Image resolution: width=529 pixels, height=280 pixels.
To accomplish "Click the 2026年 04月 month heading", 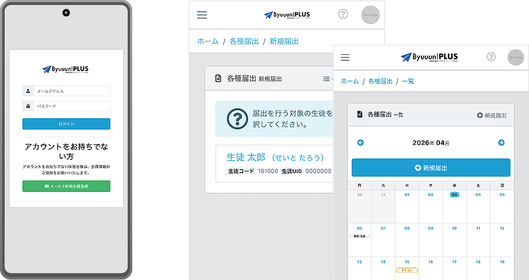I will [431, 143].
